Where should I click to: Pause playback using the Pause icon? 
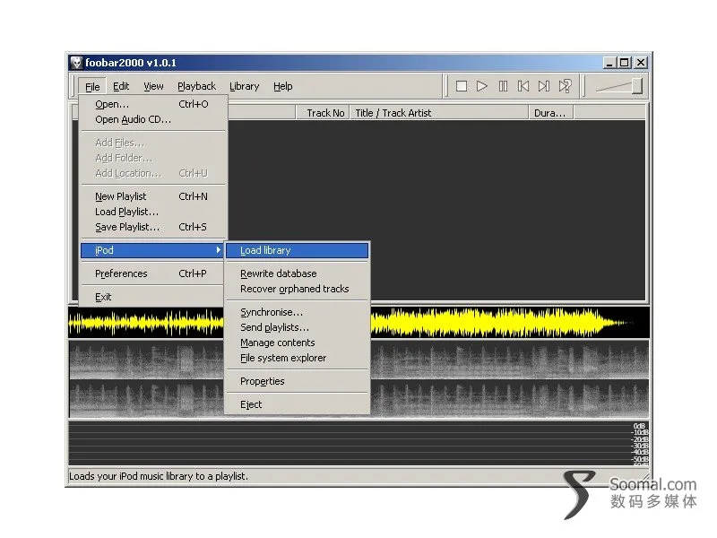coord(503,86)
